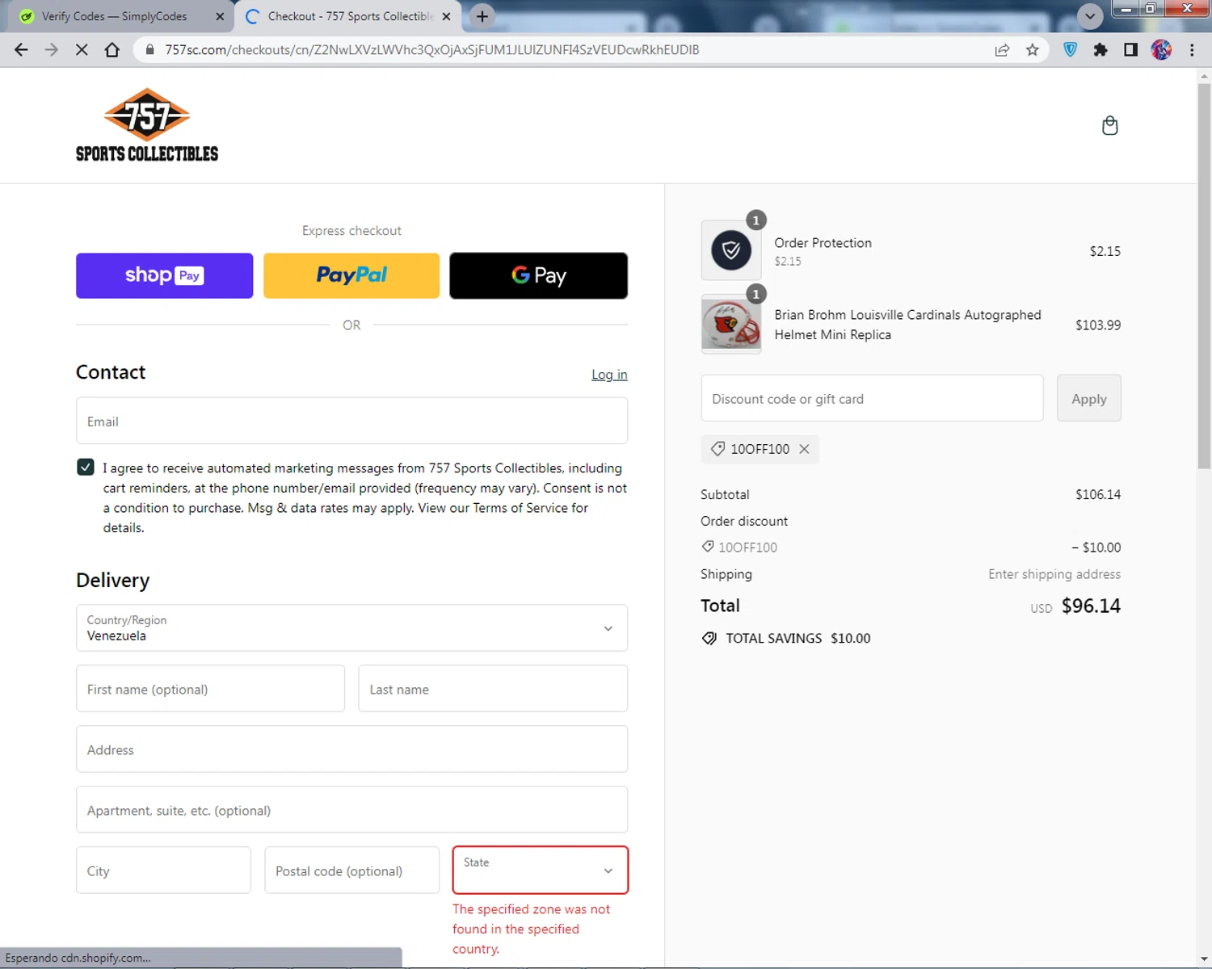
Task: View site security lock information
Action: tap(149, 50)
